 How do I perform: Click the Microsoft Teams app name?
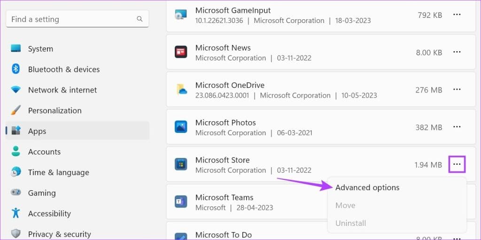point(224,197)
